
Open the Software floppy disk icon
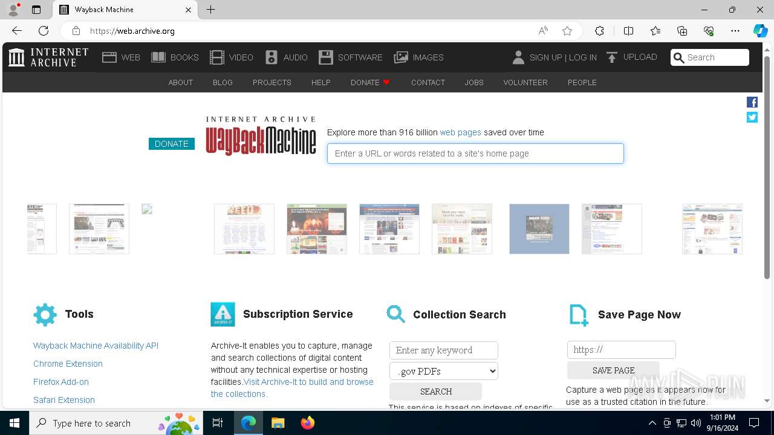(326, 57)
